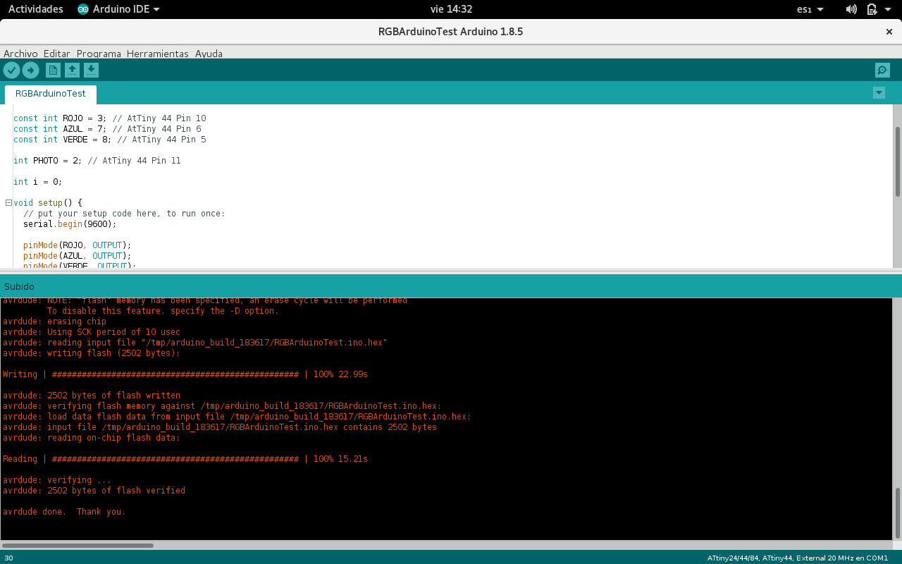Click the 'void setup() {' line
The width and height of the screenshot is (902, 564).
click(48, 203)
